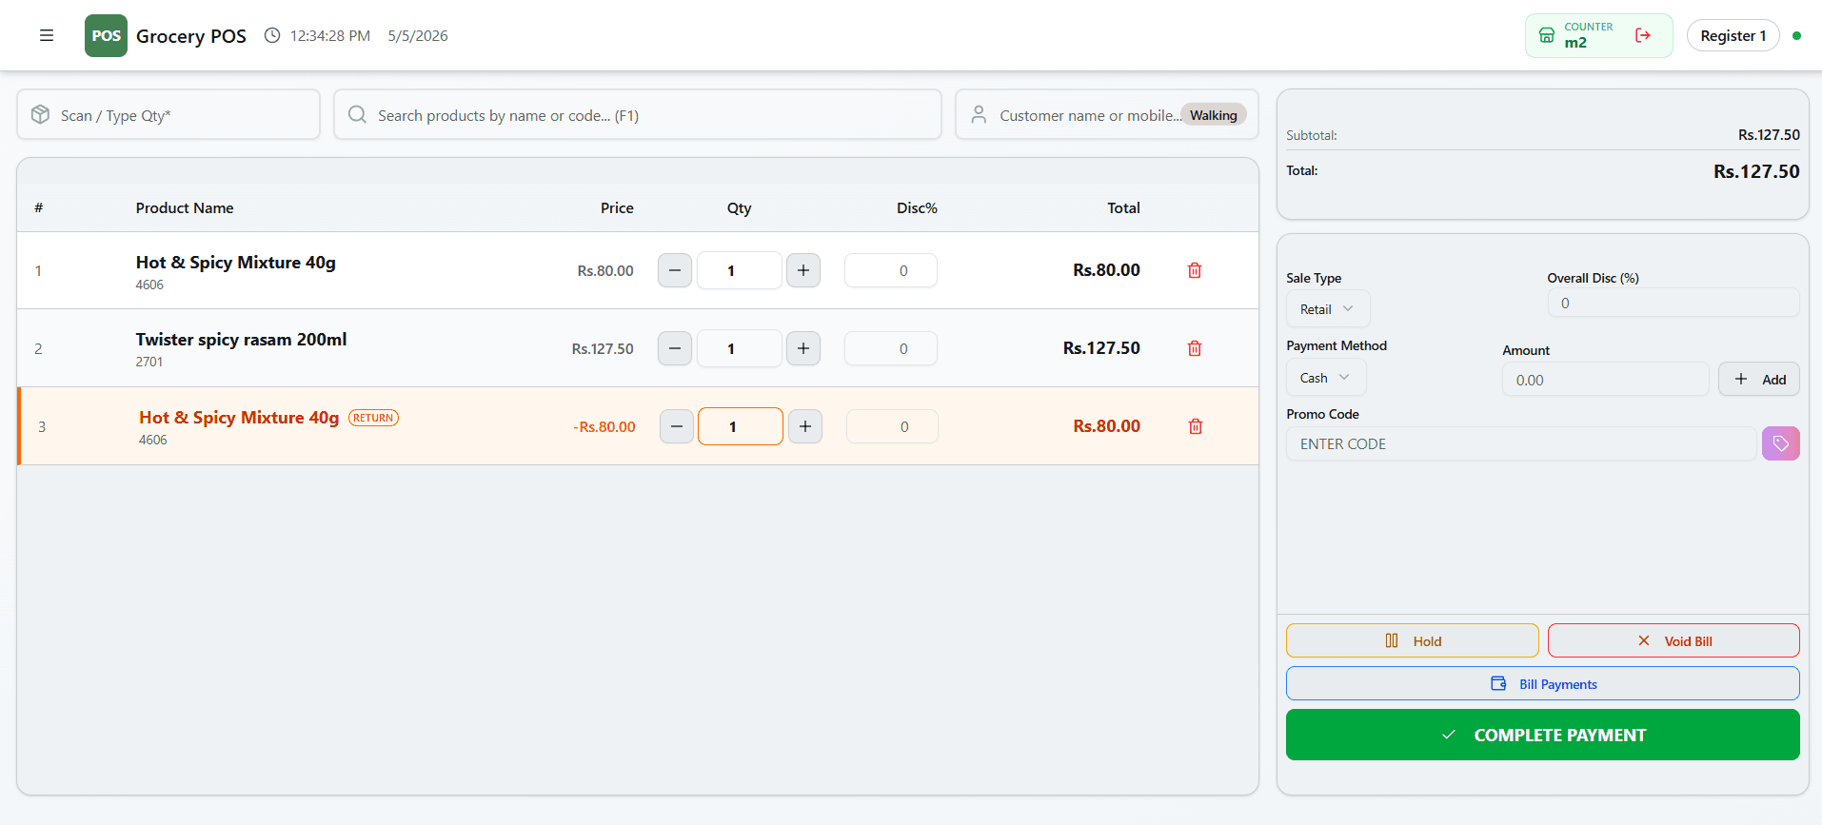
Task: Click COMPLETE PAYMENT button
Action: pos(1542,735)
